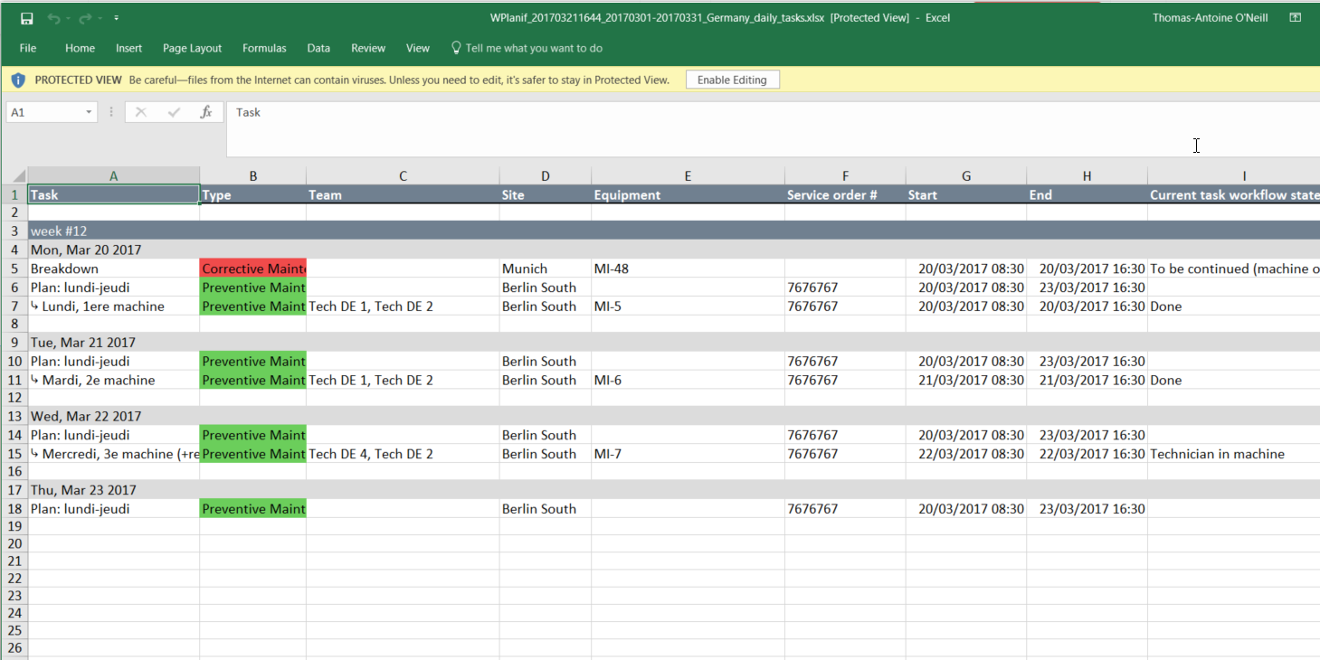1320x660 pixels.
Task: Select the green Preventive Maintenance cell on row 18
Action: (x=252, y=508)
